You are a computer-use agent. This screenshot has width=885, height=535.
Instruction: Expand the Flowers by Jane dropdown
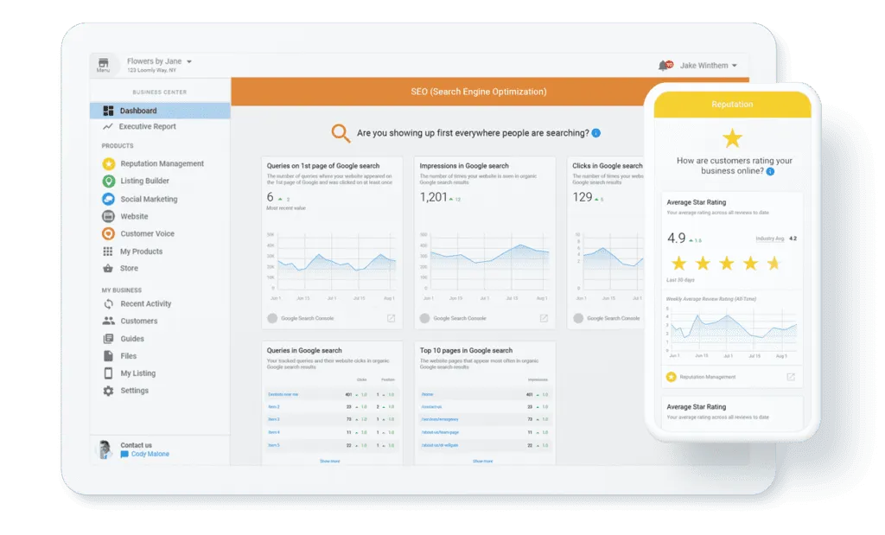189,62
